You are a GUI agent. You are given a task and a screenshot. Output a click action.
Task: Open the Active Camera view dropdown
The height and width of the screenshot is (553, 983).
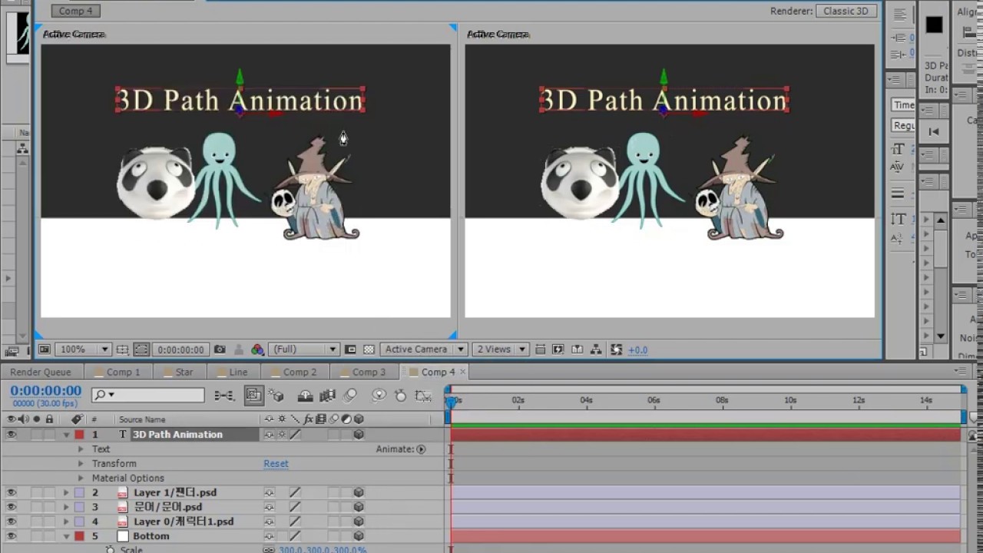click(424, 349)
